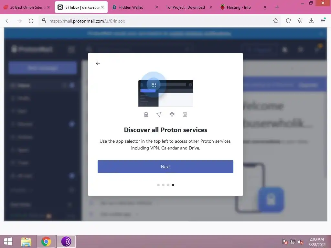
Task: Open a new browser tab
Action: (277, 7)
